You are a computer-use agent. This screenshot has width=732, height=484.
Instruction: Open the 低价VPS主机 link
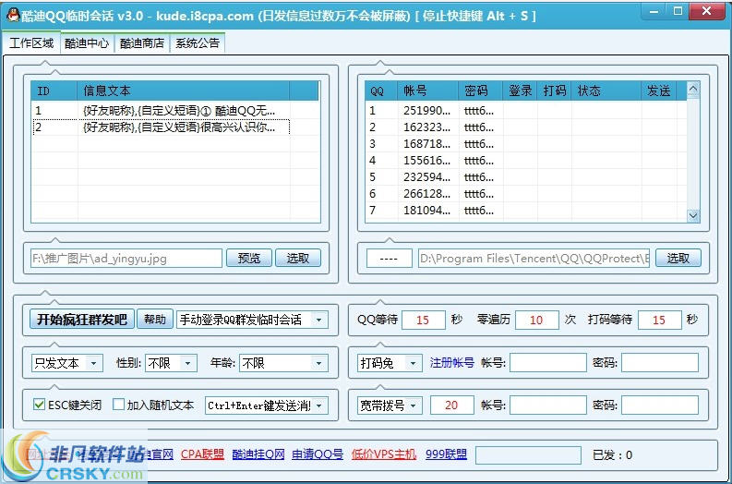384,454
